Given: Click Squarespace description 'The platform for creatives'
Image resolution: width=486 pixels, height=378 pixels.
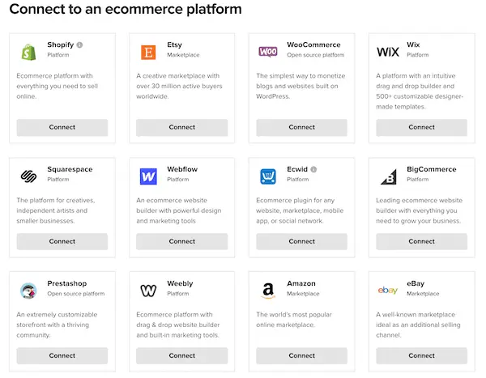Looking at the screenshot, I should coord(56,210).
